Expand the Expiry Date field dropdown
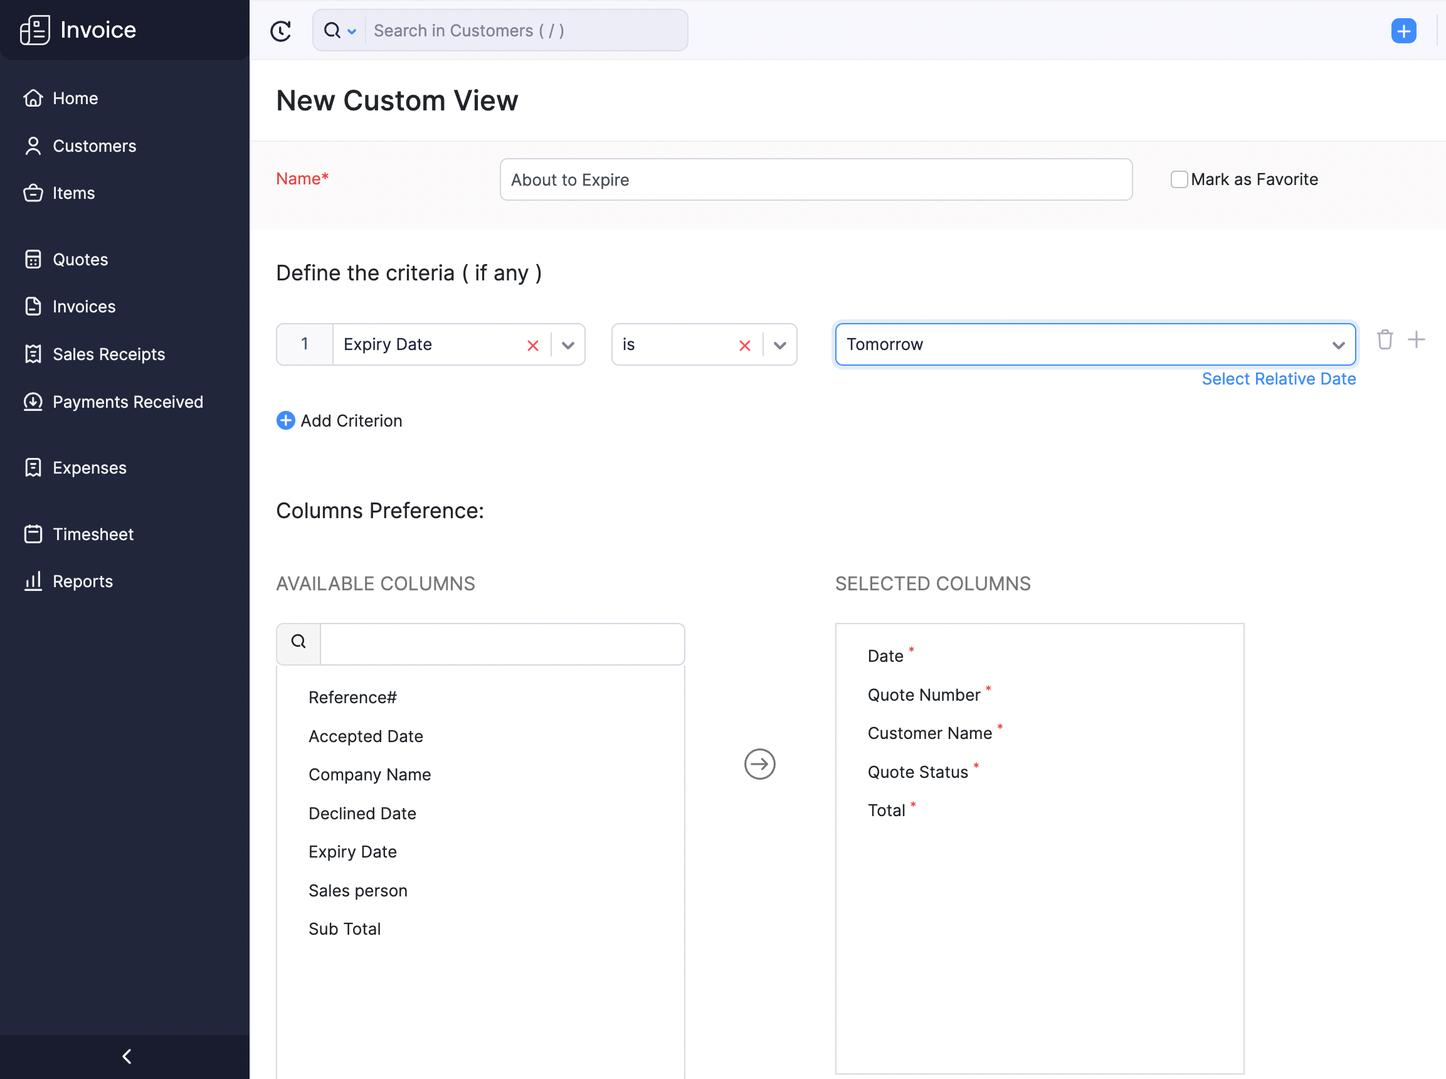The width and height of the screenshot is (1446, 1079). click(x=568, y=345)
